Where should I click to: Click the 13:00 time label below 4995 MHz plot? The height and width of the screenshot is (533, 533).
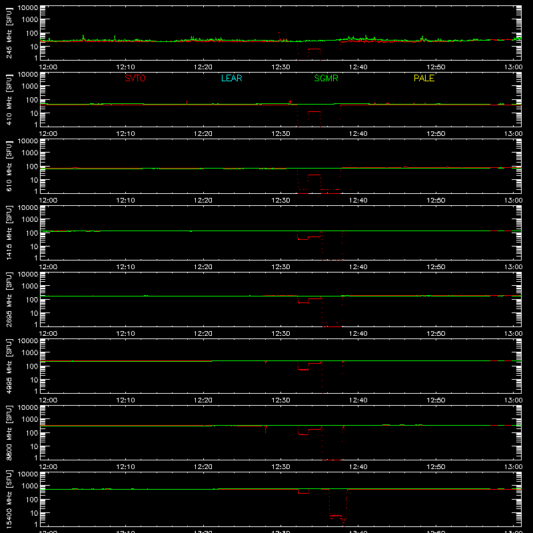pyautogui.click(x=513, y=400)
